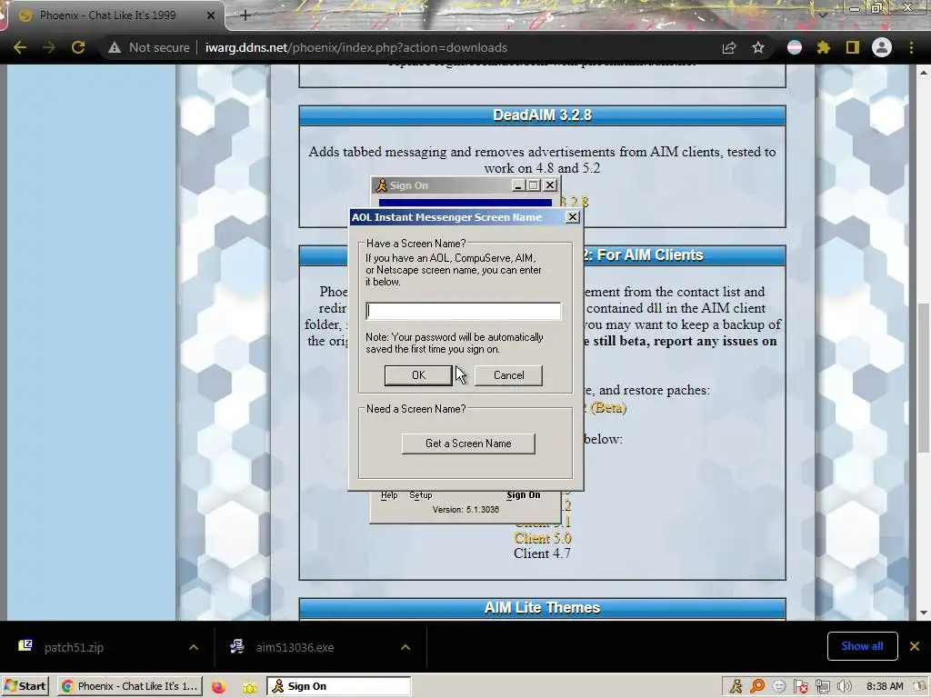Click the show desktop icon beside the clock

[x=921, y=686]
